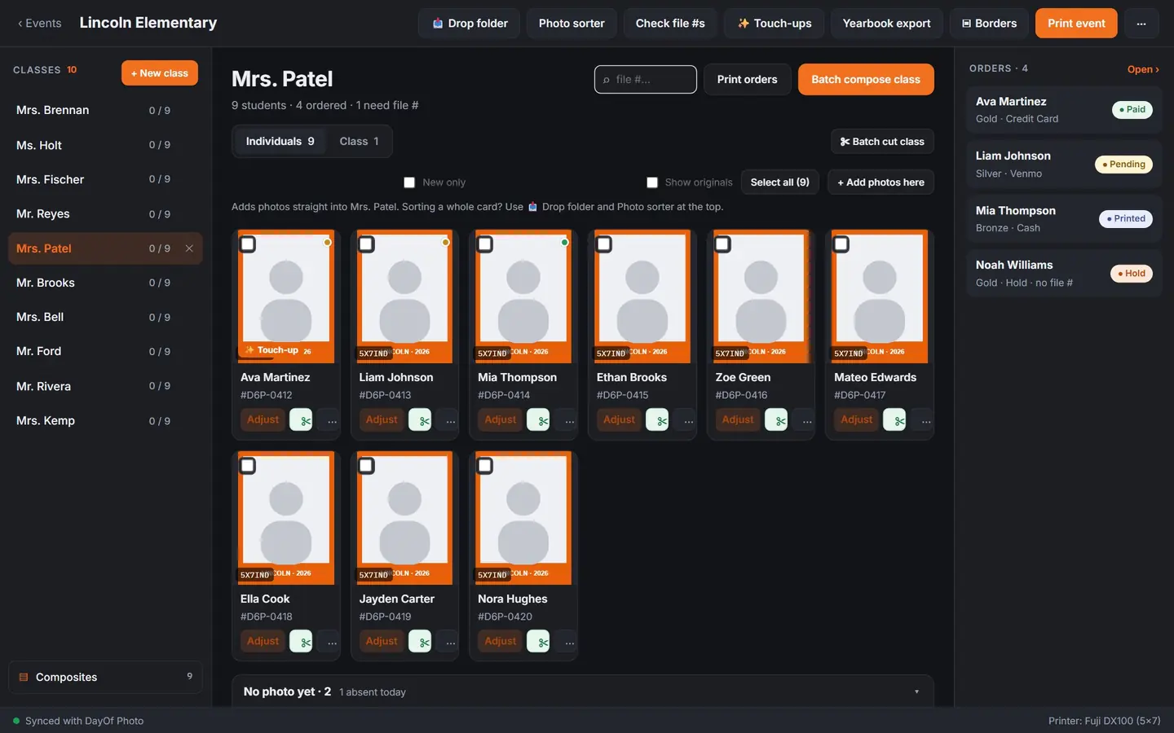Click Pending status badge for Liam Johnson
The image size is (1174, 733).
point(1123,165)
